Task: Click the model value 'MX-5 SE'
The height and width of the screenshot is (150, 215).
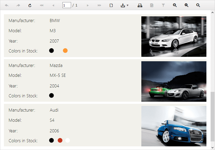Action: tap(58, 75)
